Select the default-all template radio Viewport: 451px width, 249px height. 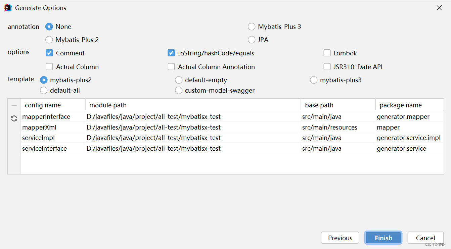click(44, 90)
